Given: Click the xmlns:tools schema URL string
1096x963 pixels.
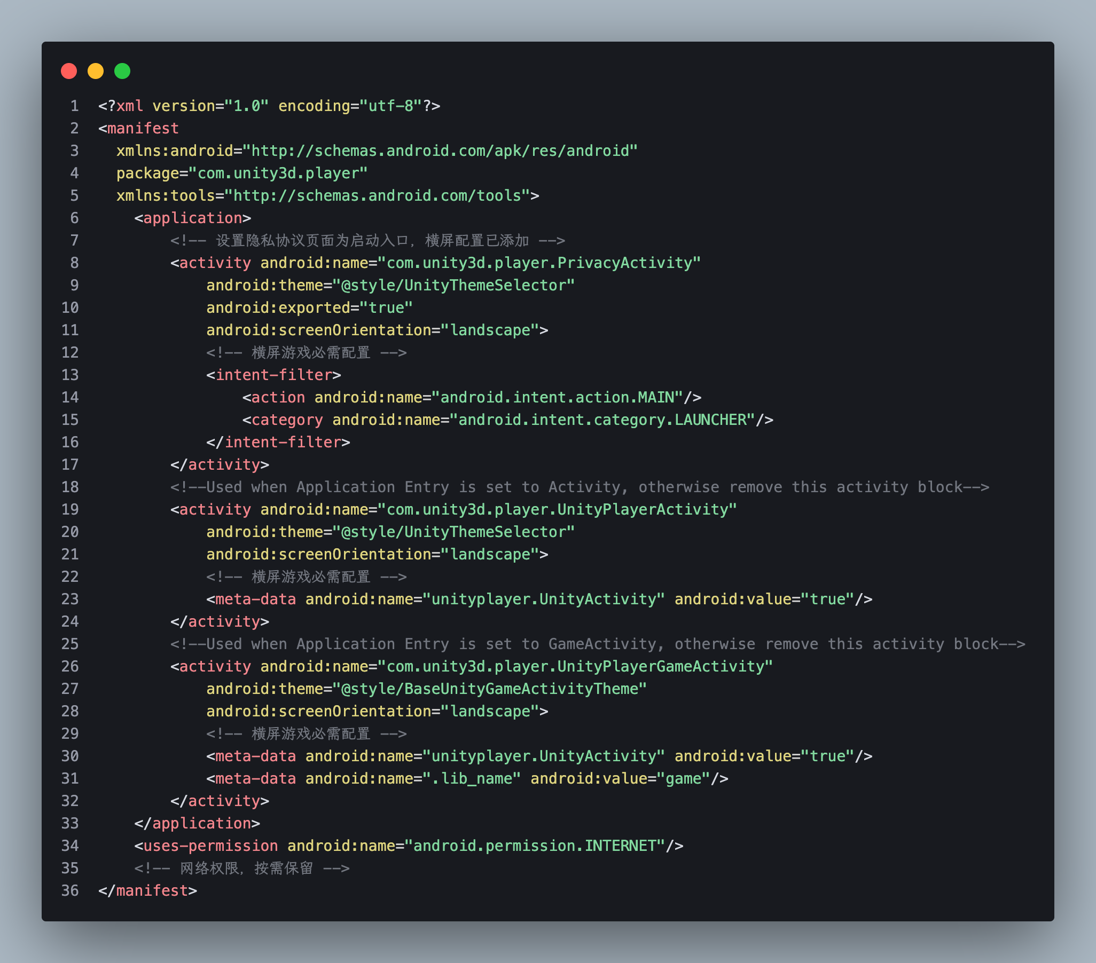Looking at the screenshot, I should [x=377, y=195].
